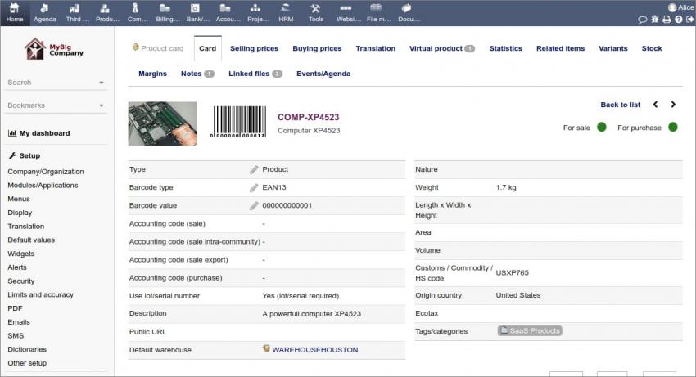Click the logout icon in top right
This screenshot has width=696, height=377.
689,20
